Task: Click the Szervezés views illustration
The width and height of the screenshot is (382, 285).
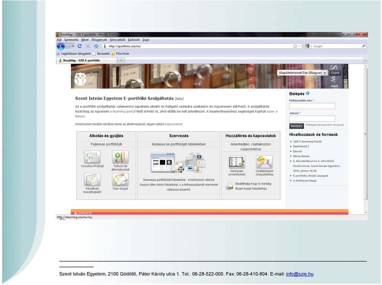Action: pos(178,163)
